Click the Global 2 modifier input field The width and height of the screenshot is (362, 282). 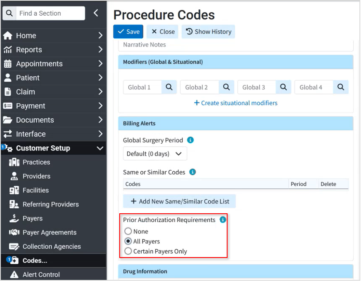tap(200, 88)
